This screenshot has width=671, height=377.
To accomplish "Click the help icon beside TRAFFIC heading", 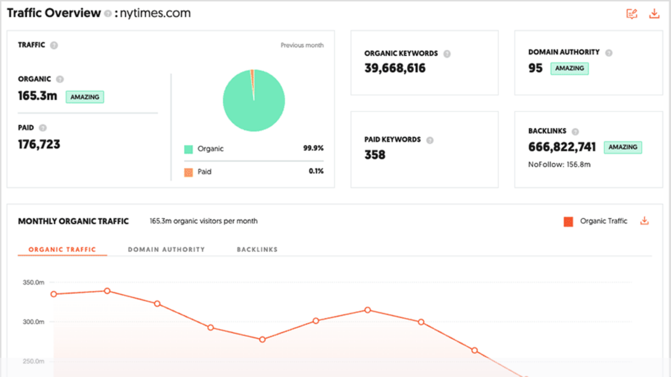I will pyautogui.click(x=53, y=46).
